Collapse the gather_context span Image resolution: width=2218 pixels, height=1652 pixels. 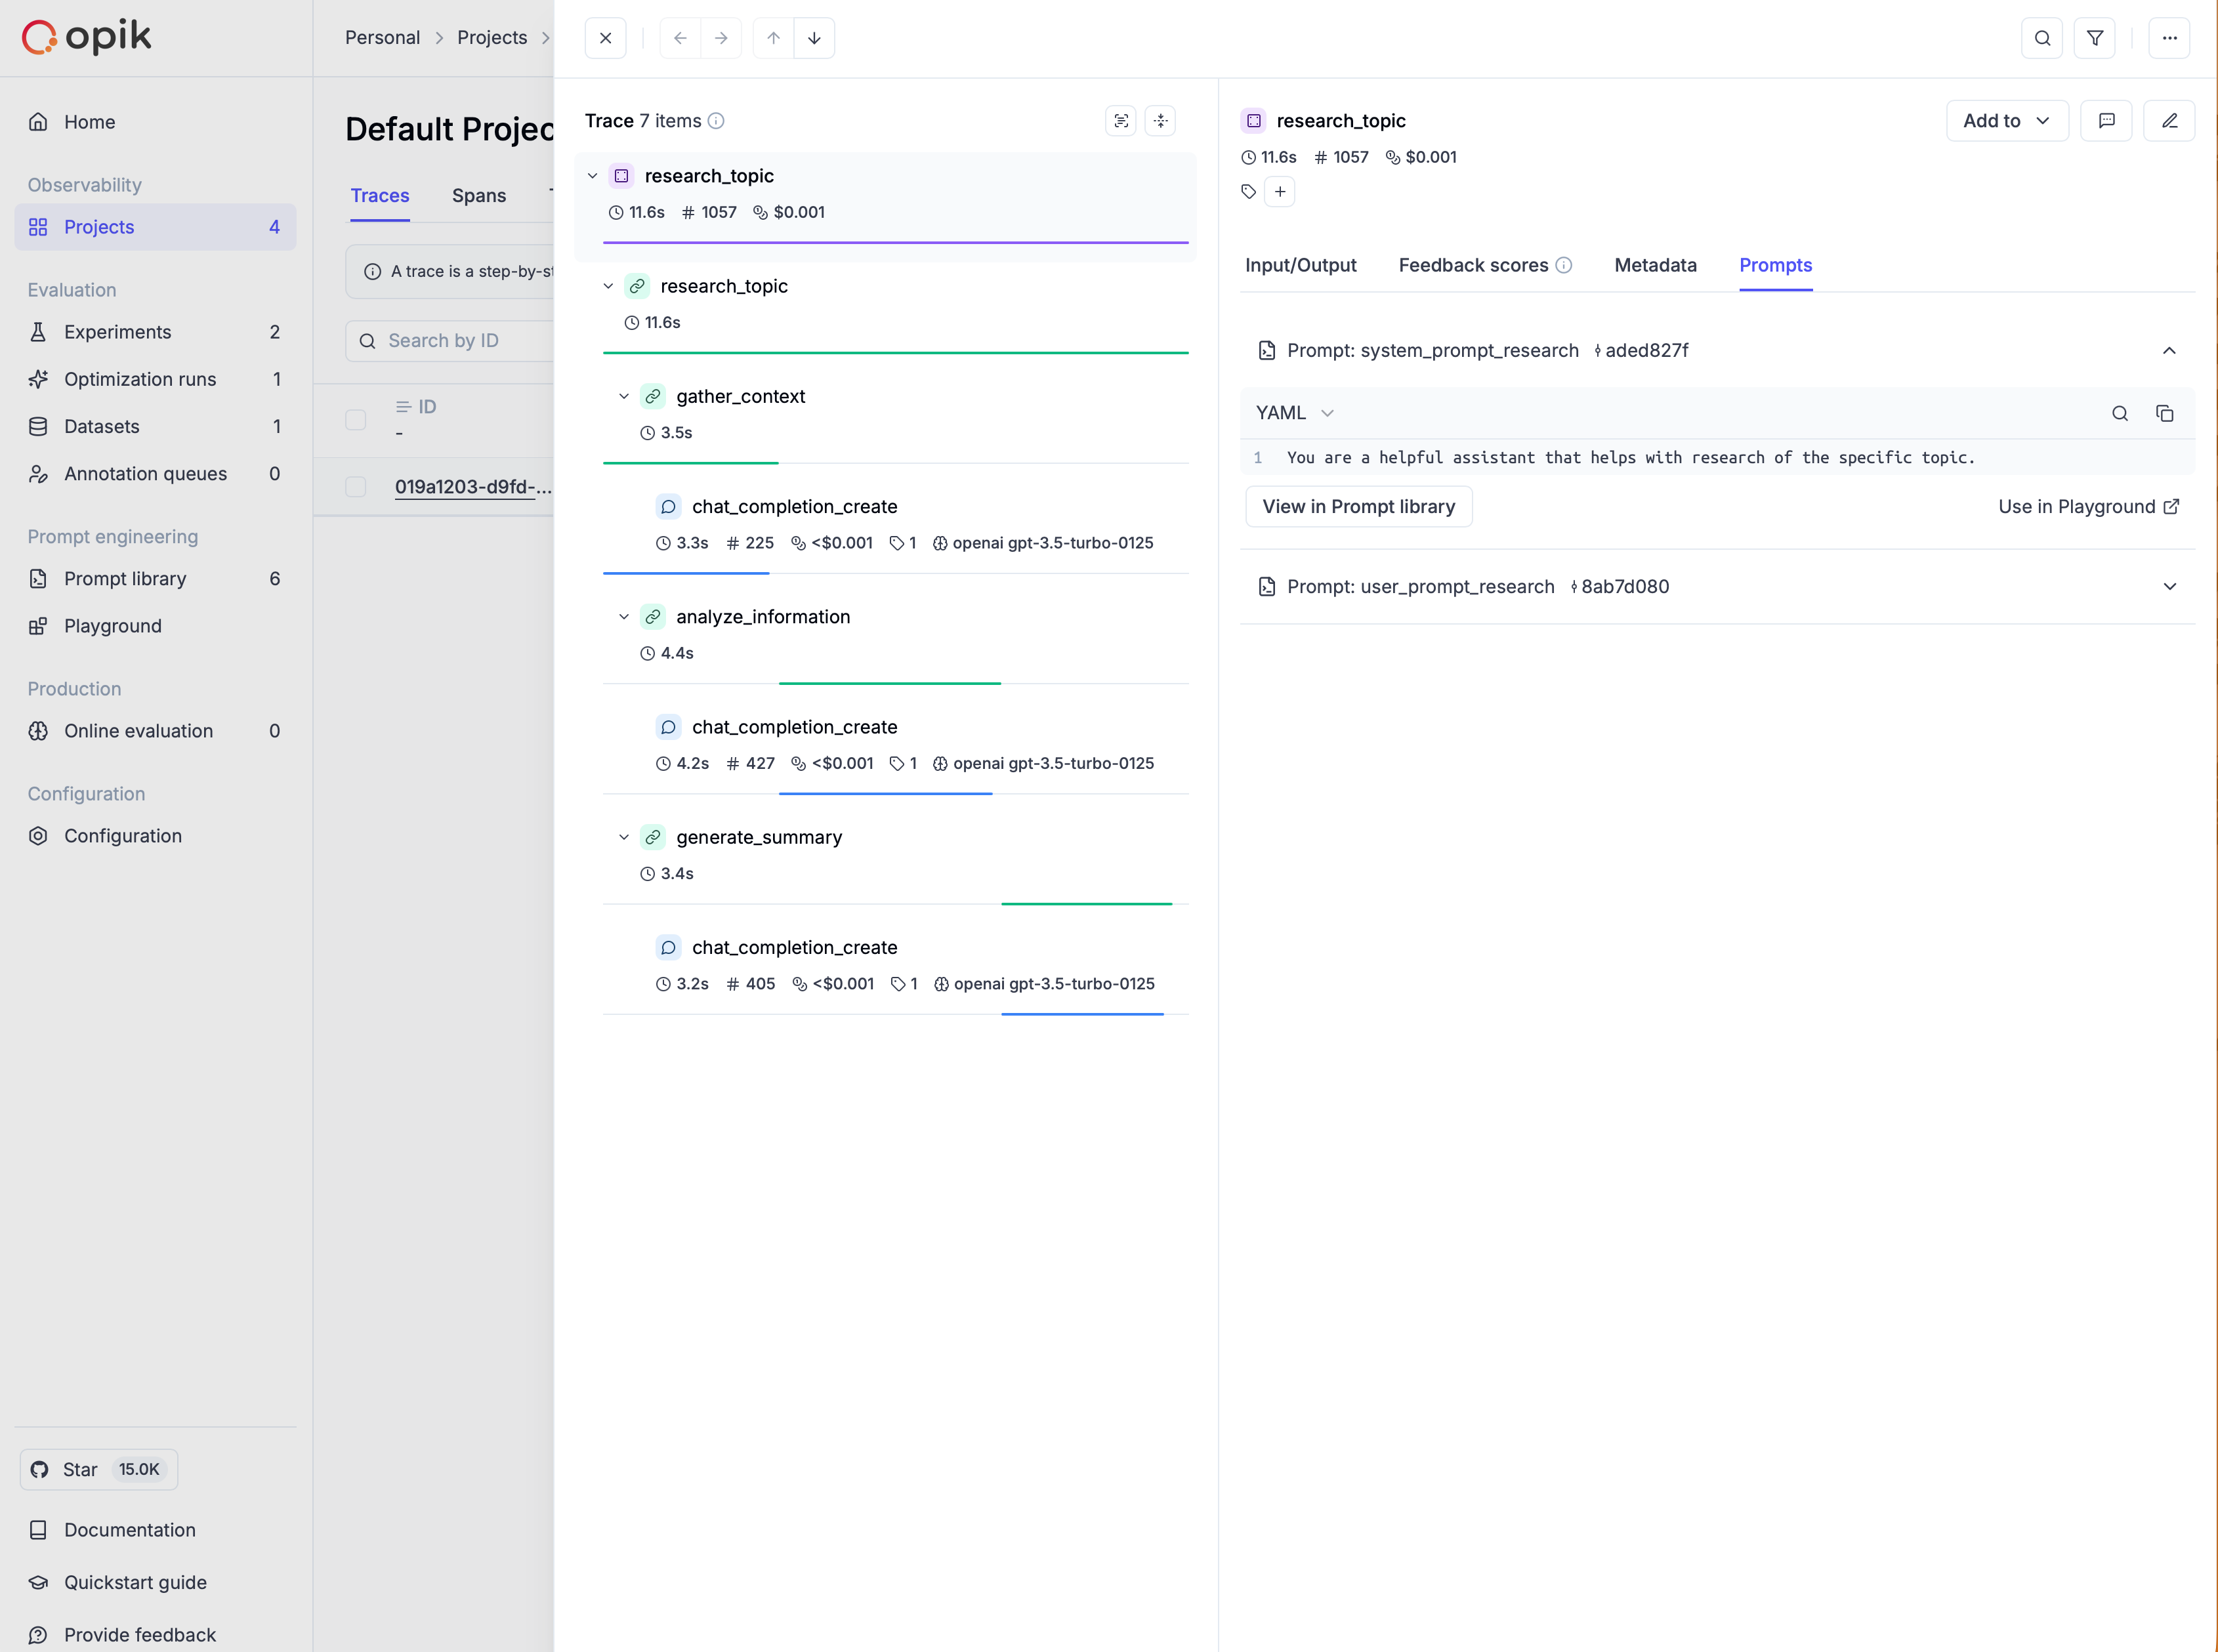coord(624,397)
